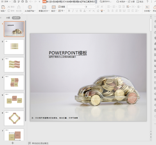Click the Reset (重置) icon
The image size is (156, 145).
tap(59, 7)
